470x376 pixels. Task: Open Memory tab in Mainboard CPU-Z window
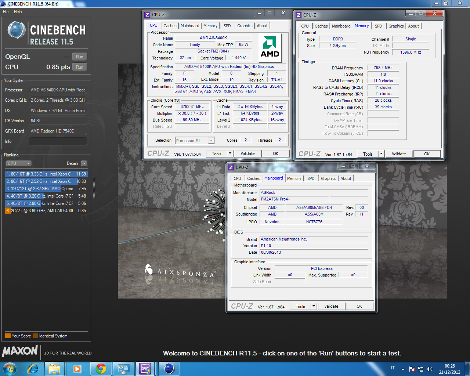click(294, 178)
